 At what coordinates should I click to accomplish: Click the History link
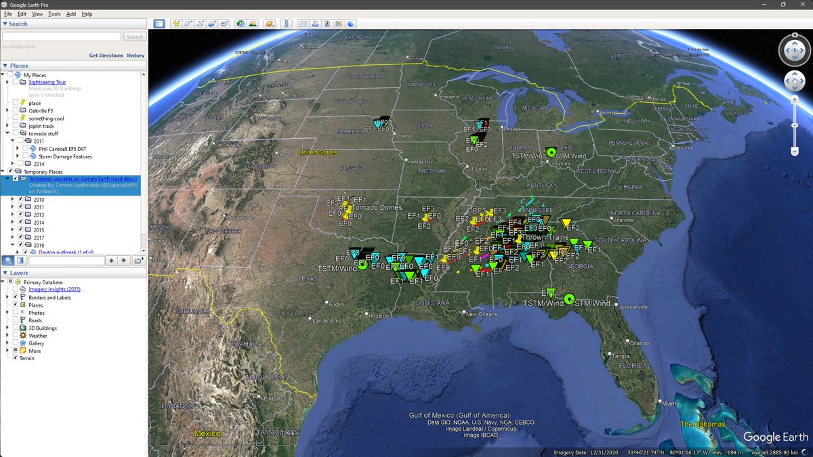[135, 56]
